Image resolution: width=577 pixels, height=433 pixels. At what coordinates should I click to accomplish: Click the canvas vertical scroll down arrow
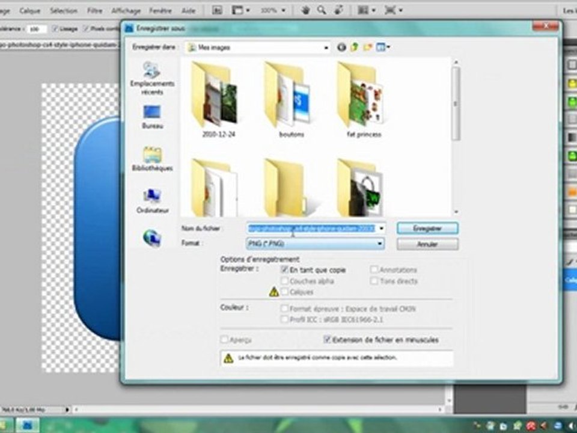[x=449, y=400]
